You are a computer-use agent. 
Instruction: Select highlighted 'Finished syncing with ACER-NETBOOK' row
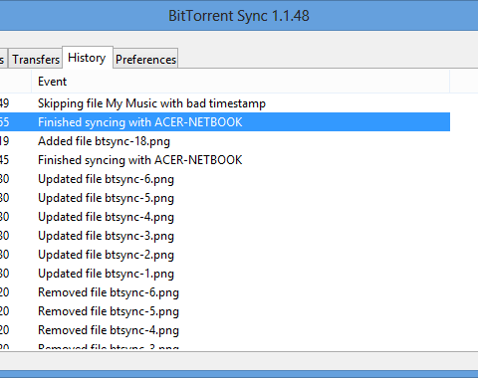pyautogui.click(x=225, y=122)
